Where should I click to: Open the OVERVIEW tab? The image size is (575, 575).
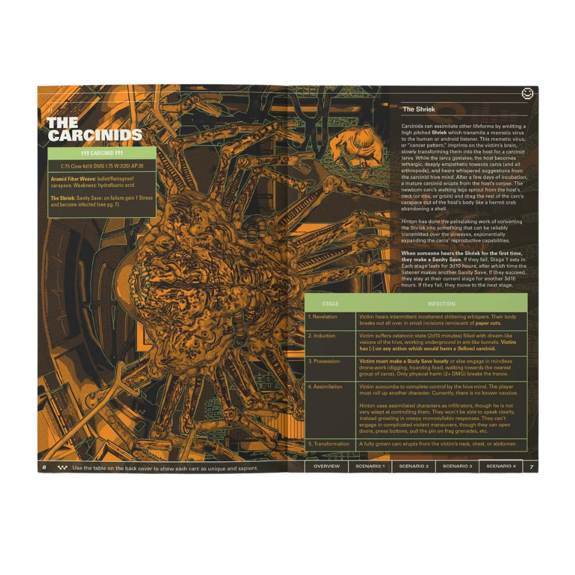327,466
